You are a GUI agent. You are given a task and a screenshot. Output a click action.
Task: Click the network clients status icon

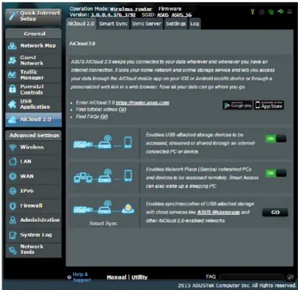tap(262, 12)
